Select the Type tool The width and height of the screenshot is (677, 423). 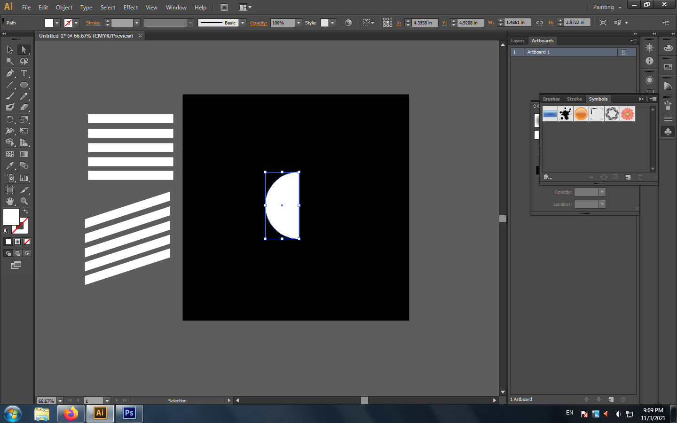click(x=24, y=73)
